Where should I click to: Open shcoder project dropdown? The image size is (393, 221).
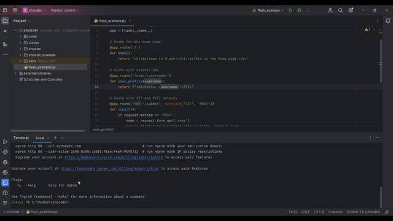pyautogui.click(x=34, y=10)
